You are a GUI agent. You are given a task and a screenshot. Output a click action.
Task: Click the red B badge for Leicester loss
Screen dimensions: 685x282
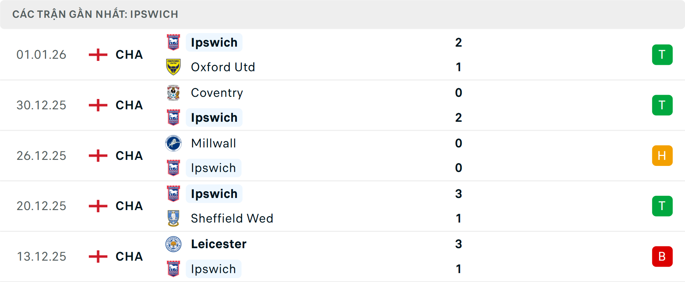click(x=662, y=256)
